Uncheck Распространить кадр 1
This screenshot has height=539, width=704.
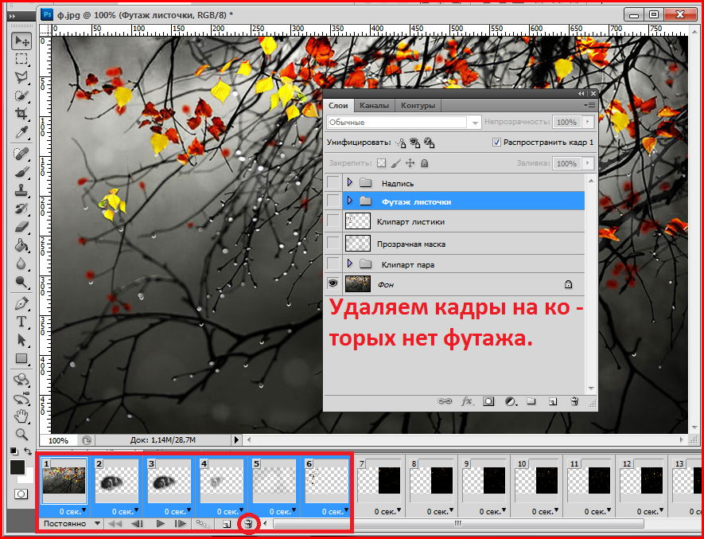tap(496, 142)
